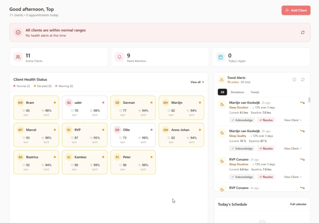Acknowledge Martijn's Sleep Duration alert
Image resolution: width=319 pixels, height=223 pixels.
pos(242,120)
